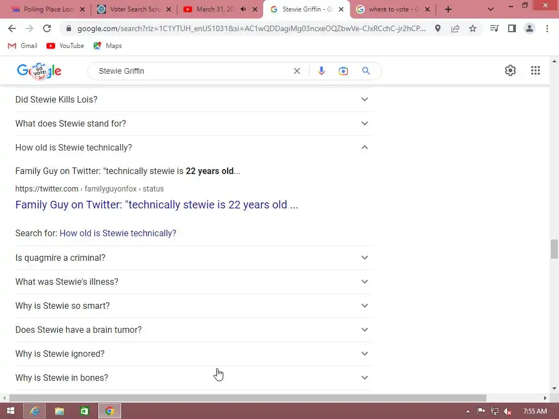The width and height of the screenshot is (559, 419).
Task: Click the twitter.com familyguyonfox URL text
Action: pyautogui.click(x=90, y=189)
